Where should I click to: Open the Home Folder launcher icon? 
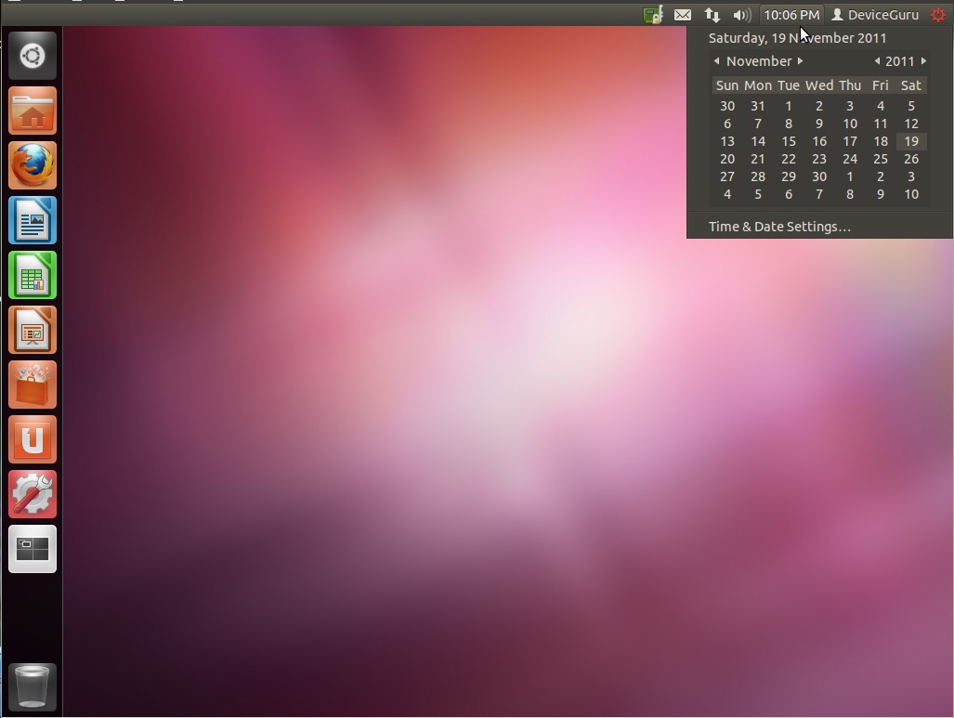(33, 111)
